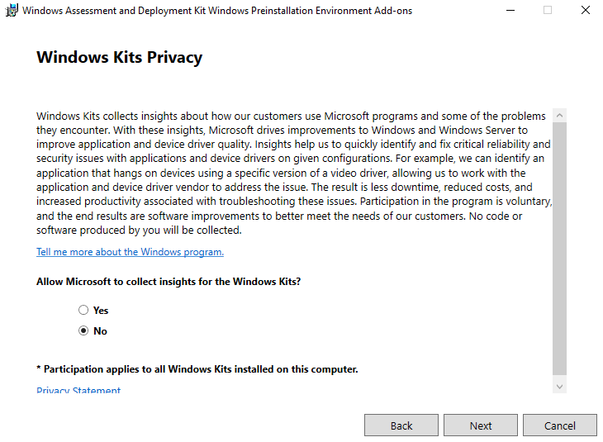This screenshot has width=603, height=442.
Task: Open "Tell me more about the Windows program" link
Action: pyautogui.click(x=130, y=252)
